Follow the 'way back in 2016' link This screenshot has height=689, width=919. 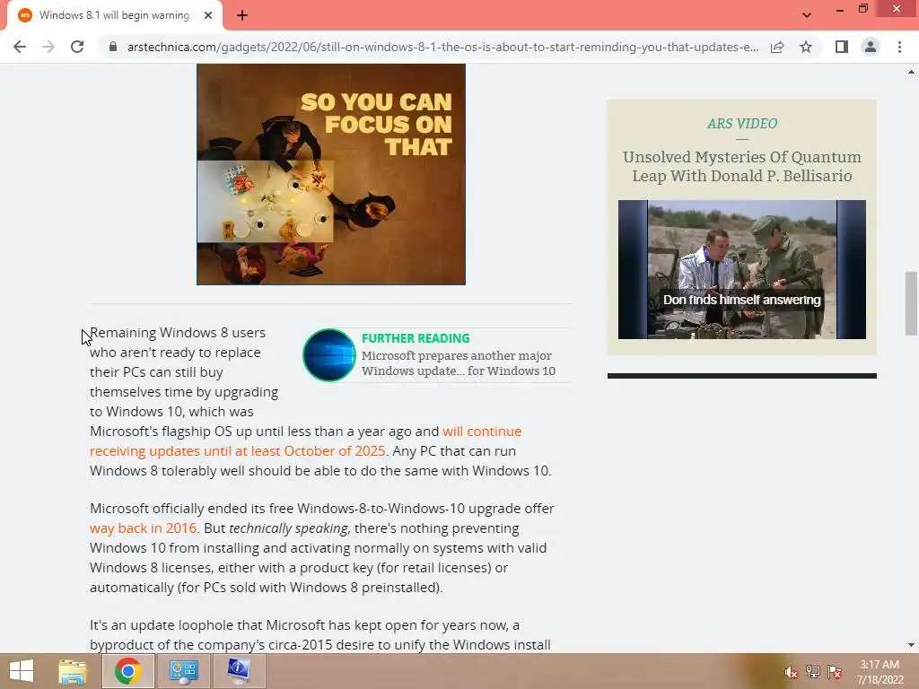tap(143, 528)
